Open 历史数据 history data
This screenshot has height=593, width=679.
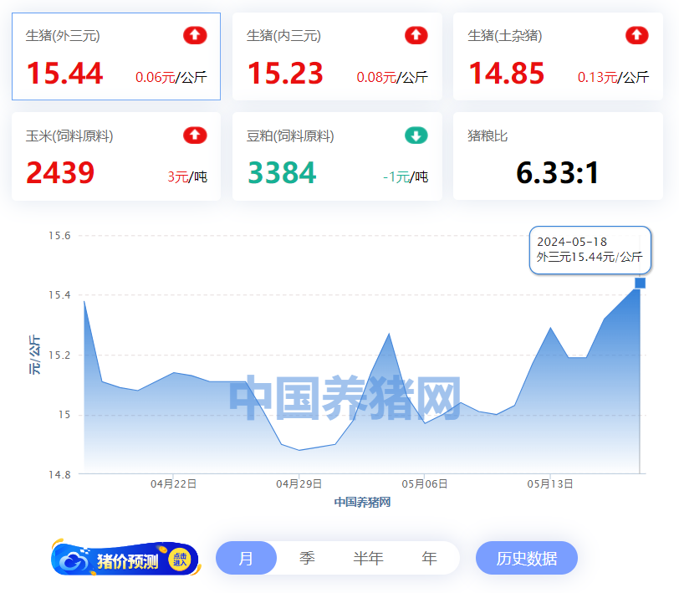point(527,558)
